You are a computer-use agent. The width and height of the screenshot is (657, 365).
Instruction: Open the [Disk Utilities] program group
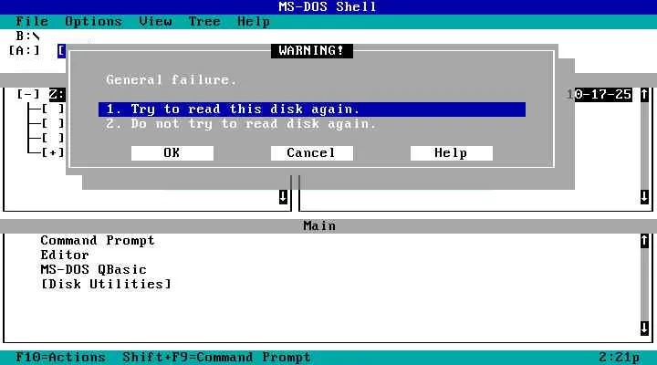pyautogui.click(x=106, y=284)
